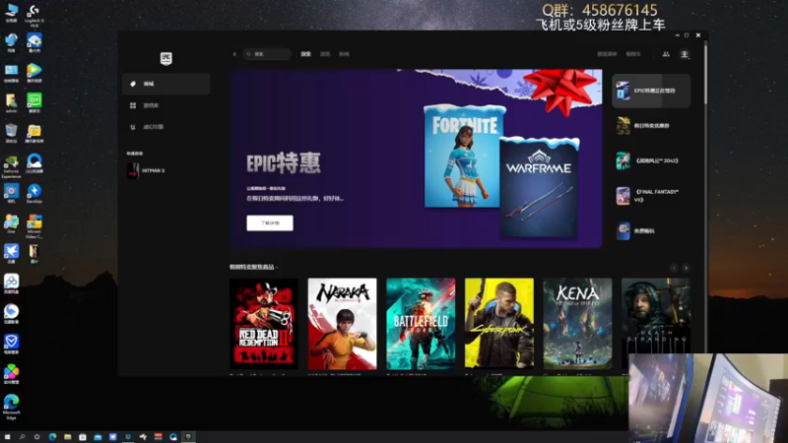
Task: Click the Tencent Video desktop icon
Action: 34,73
